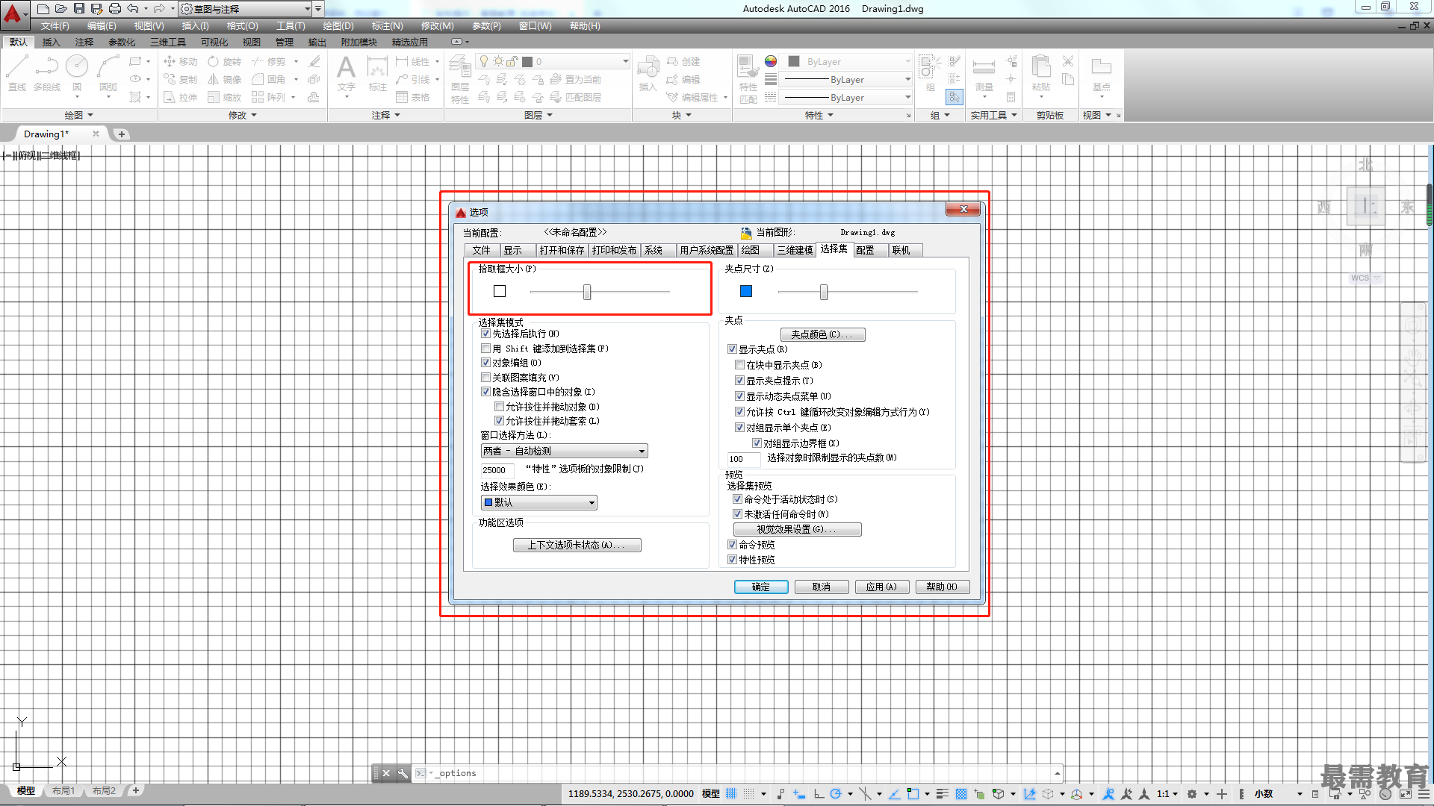The image size is (1434, 806).
Task: Switch to 插入 ribbon tab
Action: [51, 43]
